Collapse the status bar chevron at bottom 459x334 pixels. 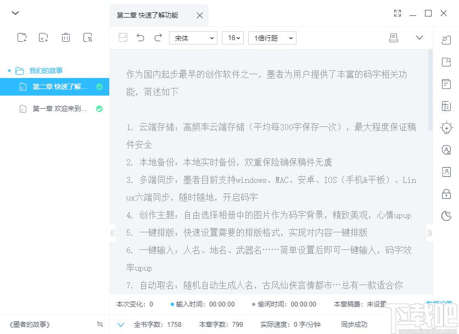point(121,325)
